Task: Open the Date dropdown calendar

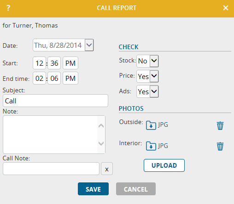Action: [x=89, y=45]
